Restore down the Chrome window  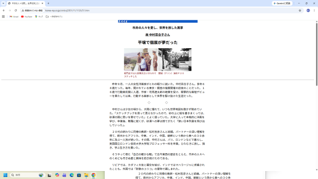point(307,3)
